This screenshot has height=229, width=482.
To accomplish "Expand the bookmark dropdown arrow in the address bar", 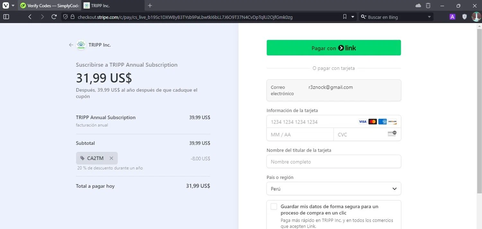I will tap(353, 17).
